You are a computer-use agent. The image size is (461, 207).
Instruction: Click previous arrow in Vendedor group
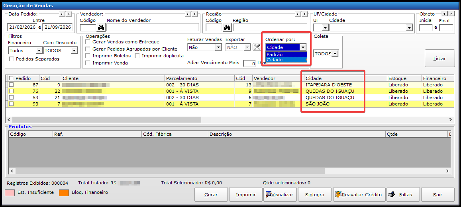(x=188, y=14)
